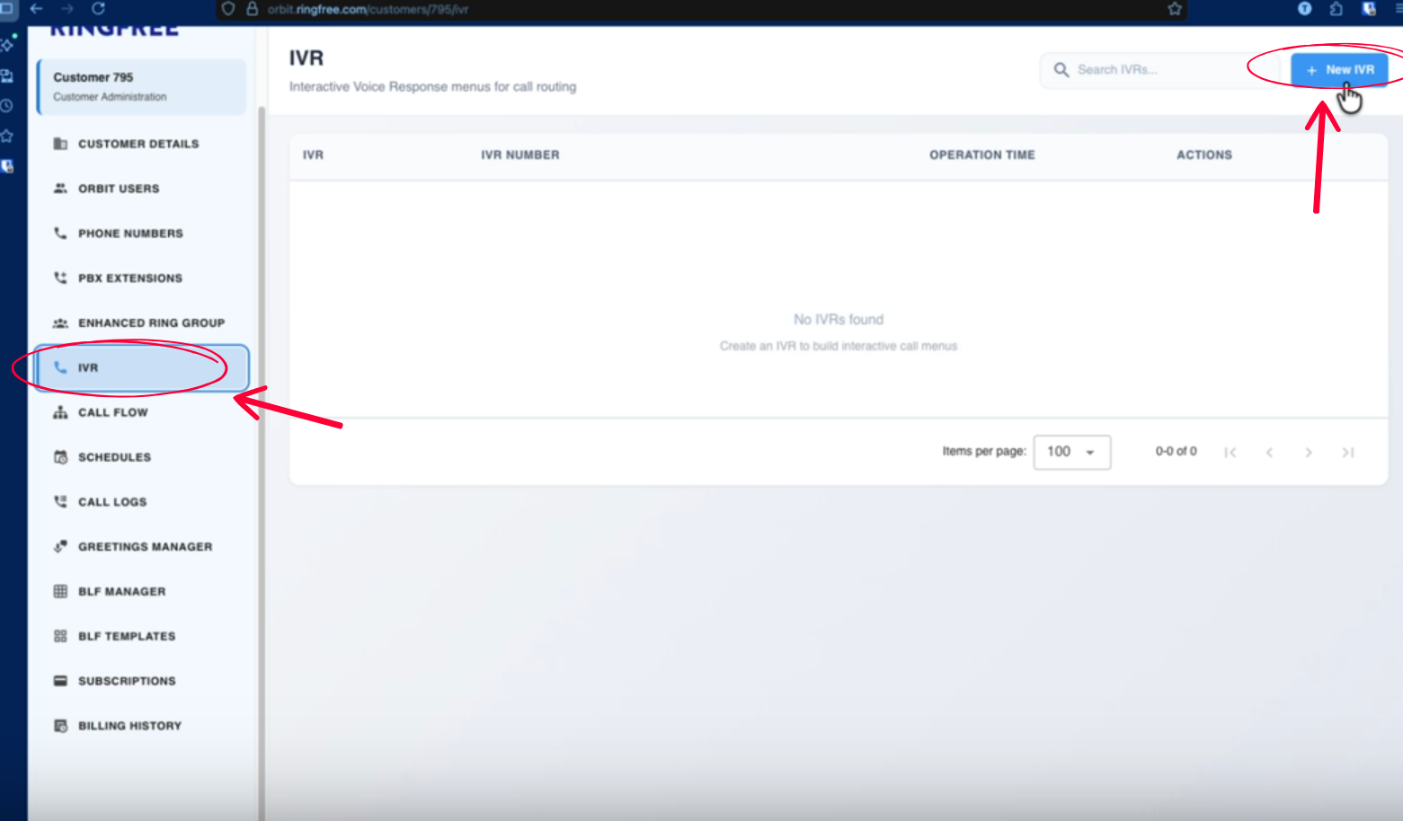Click the Subscriptions card icon
1403x821 pixels.
(60, 681)
